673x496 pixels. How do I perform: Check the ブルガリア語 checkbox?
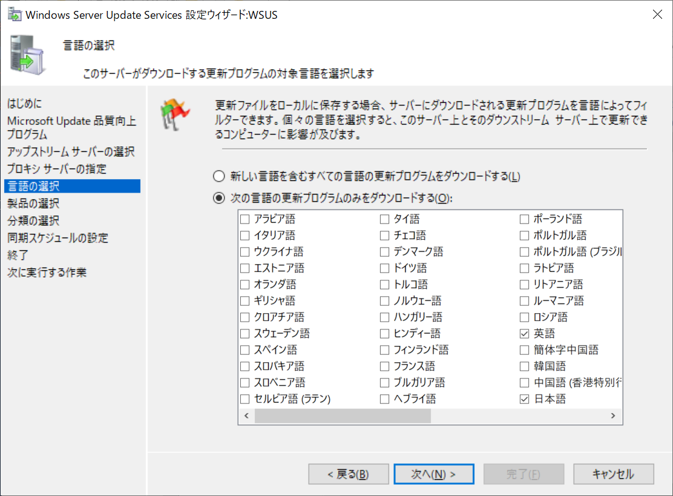[x=384, y=383]
